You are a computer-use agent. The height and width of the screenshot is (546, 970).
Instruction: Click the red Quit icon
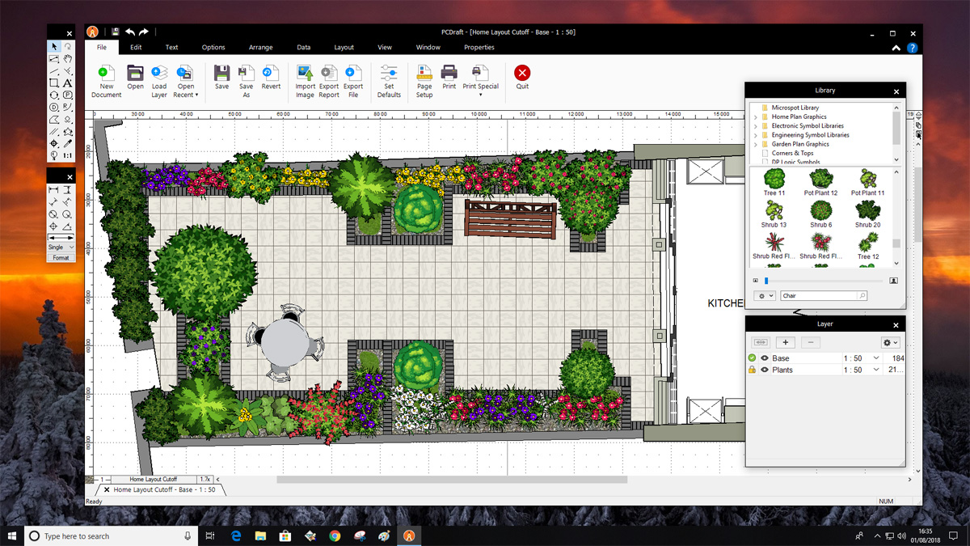point(522,73)
